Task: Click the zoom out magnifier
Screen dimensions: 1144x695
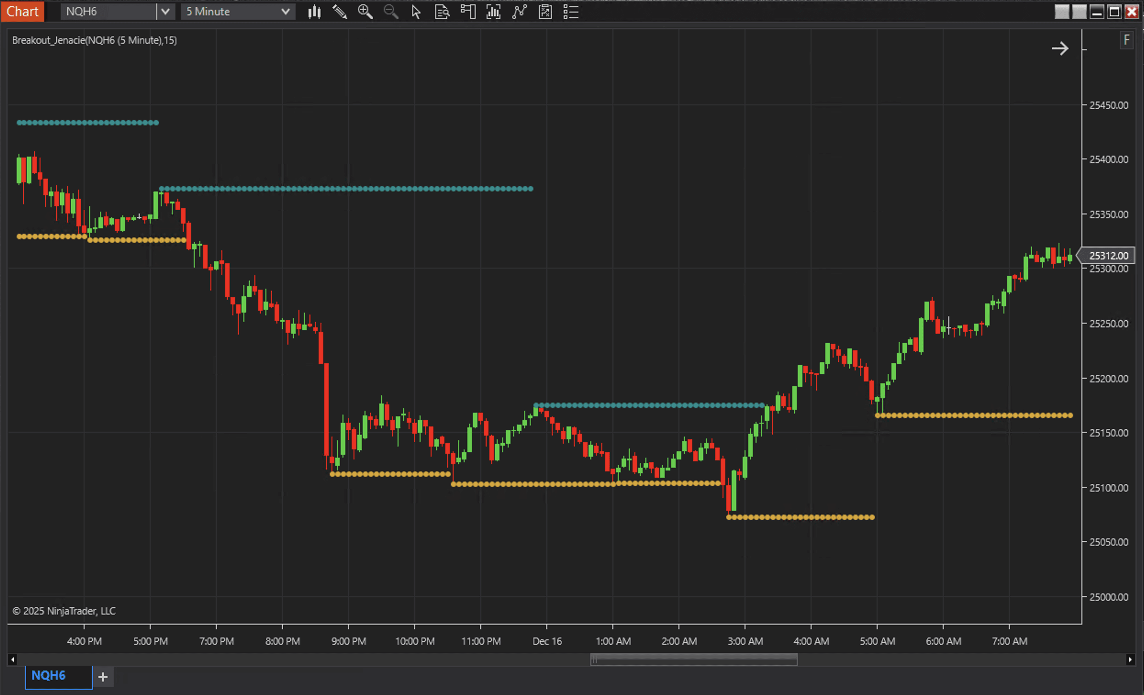Action: click(391, 12)
